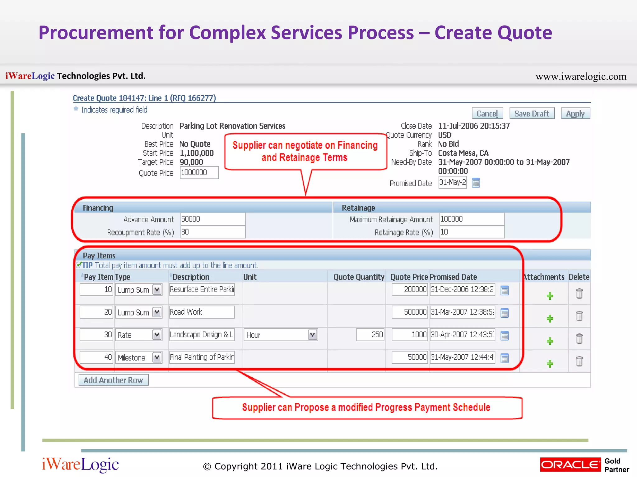Click Save Draft button
The height and width of the screenshot is (477, 637).
[x=532, y=114]
